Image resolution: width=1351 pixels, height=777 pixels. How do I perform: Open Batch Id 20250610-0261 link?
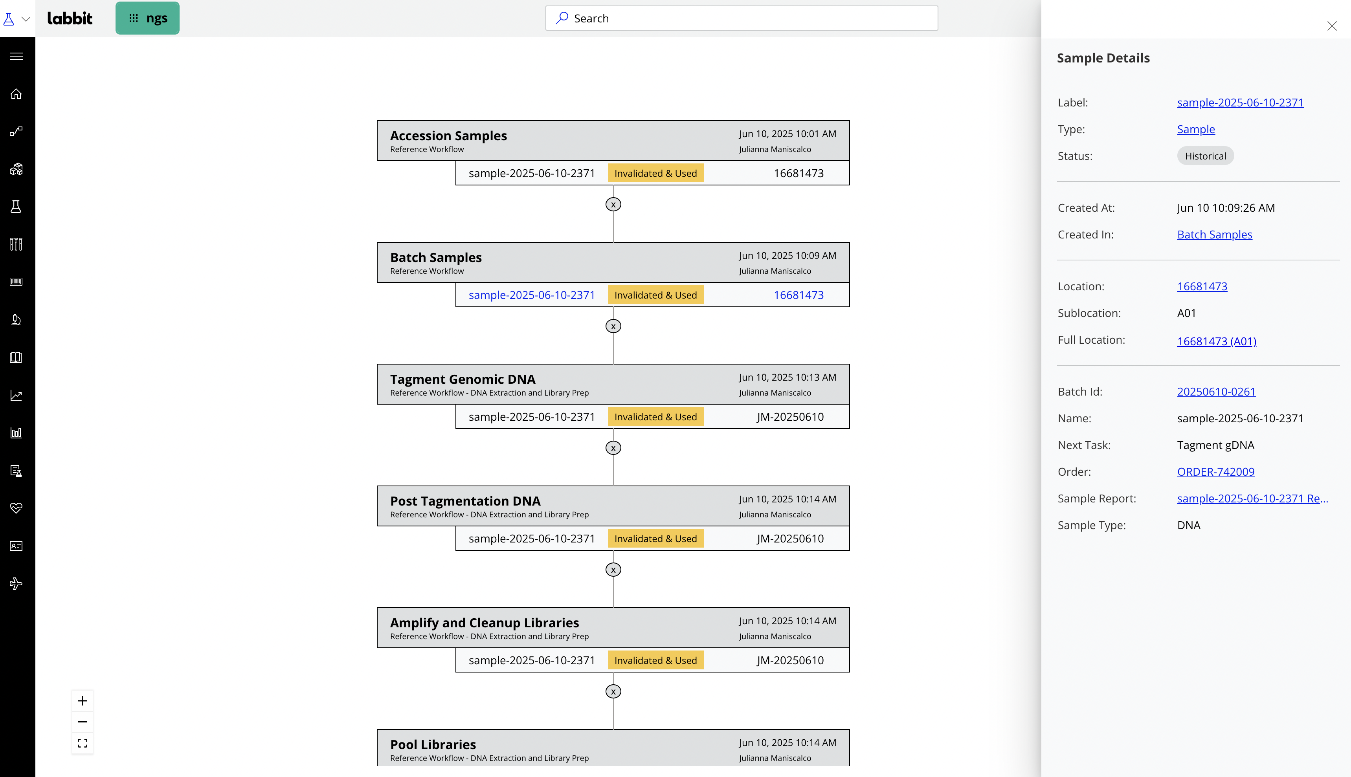click(x=1216, y=392)
